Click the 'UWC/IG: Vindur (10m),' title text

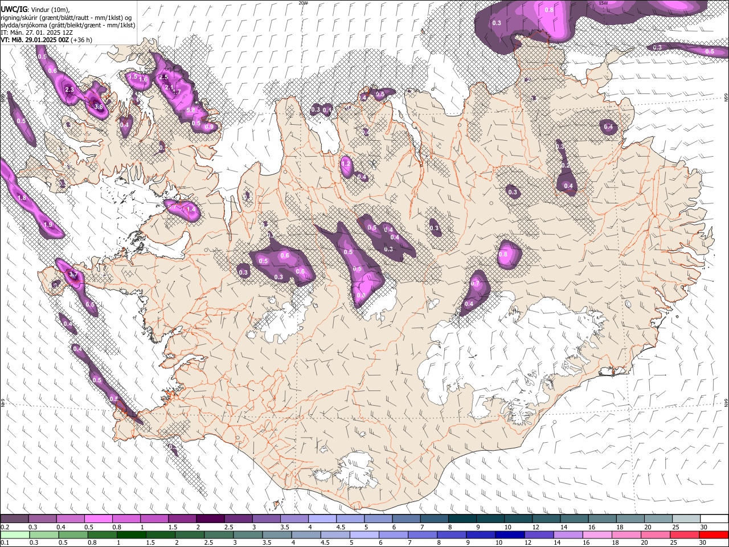point(35,9)
